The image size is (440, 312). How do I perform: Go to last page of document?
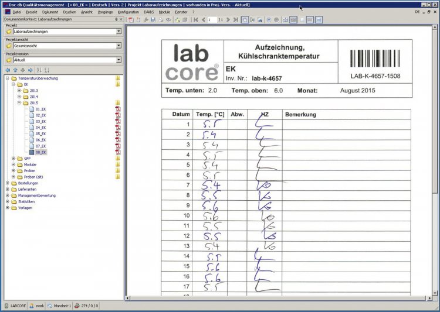tap(236, 19)
